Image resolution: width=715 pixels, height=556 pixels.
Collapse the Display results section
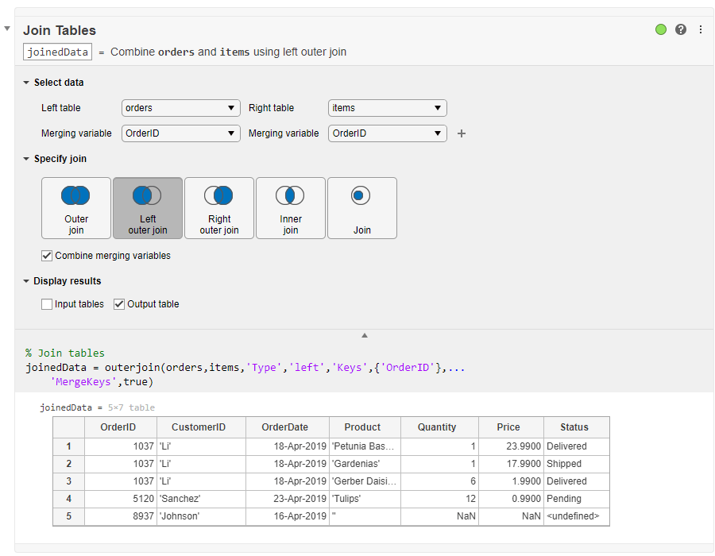(x=26, y=281)
